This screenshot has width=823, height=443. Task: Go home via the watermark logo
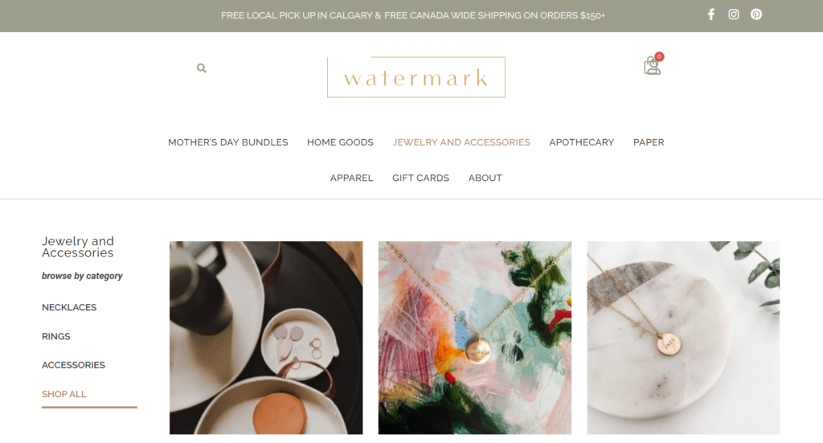pos(416,77)
